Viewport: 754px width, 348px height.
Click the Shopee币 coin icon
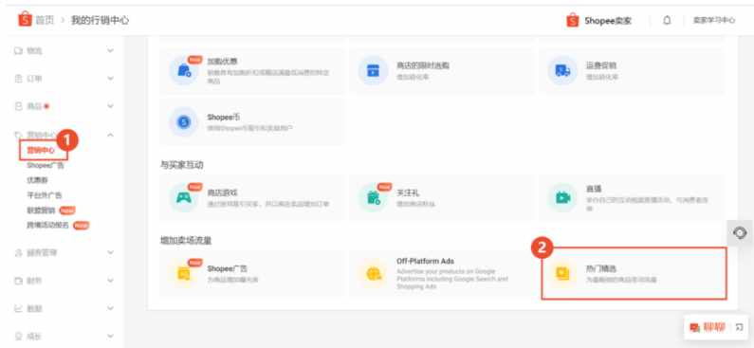(x=184, y=122)
